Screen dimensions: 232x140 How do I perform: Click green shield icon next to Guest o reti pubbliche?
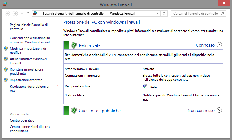click(x=74, y=111)
